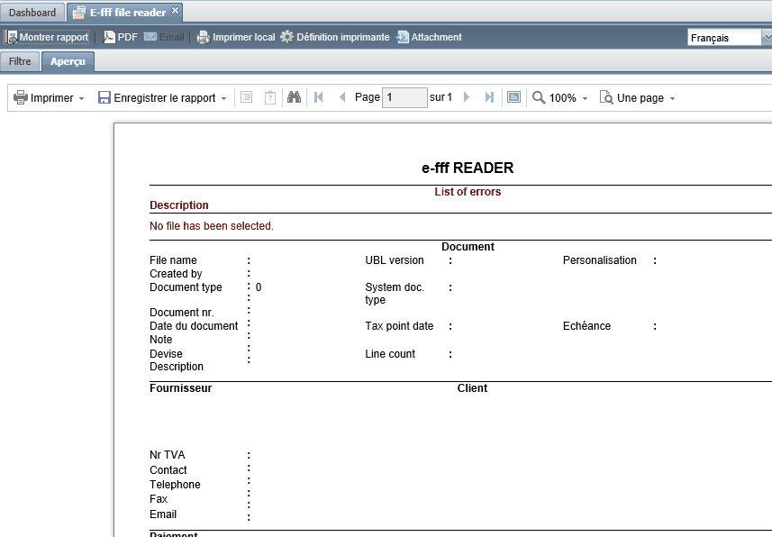Screen dimensions: 772x537
Task: Click the Contact label
Action: point(168,470)
